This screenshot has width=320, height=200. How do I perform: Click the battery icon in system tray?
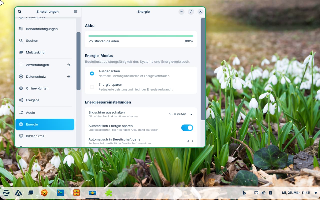point(270,193)
